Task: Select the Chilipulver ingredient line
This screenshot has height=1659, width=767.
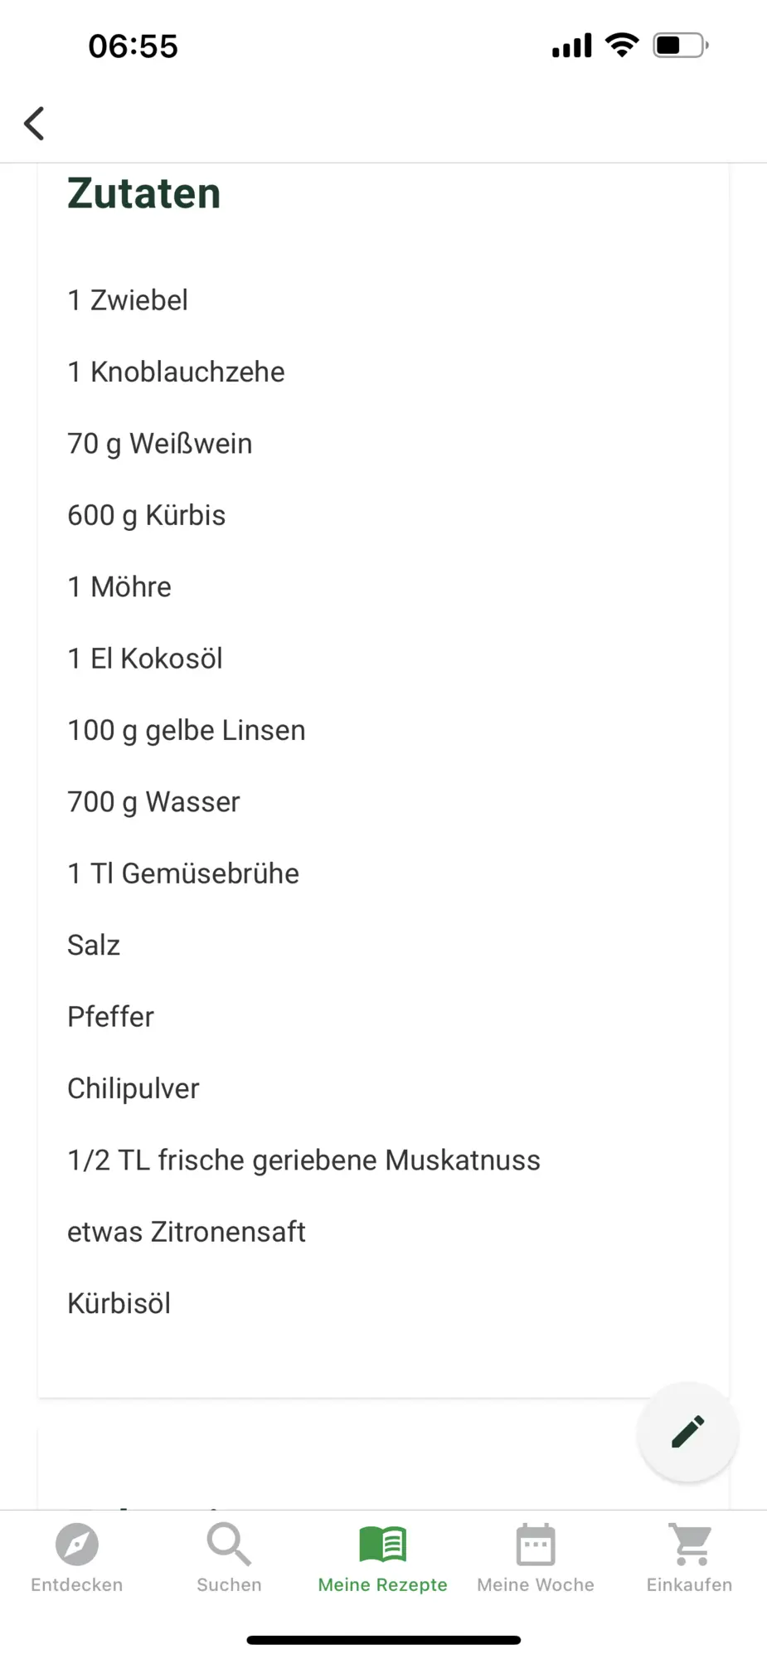Action: point(133,1089)
